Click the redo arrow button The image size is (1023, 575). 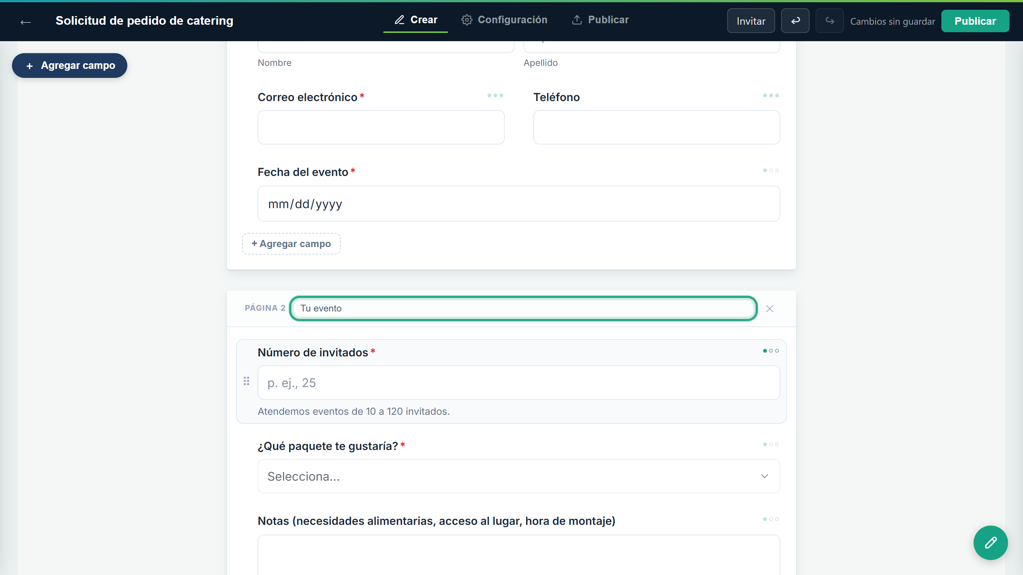click(830, 21)
